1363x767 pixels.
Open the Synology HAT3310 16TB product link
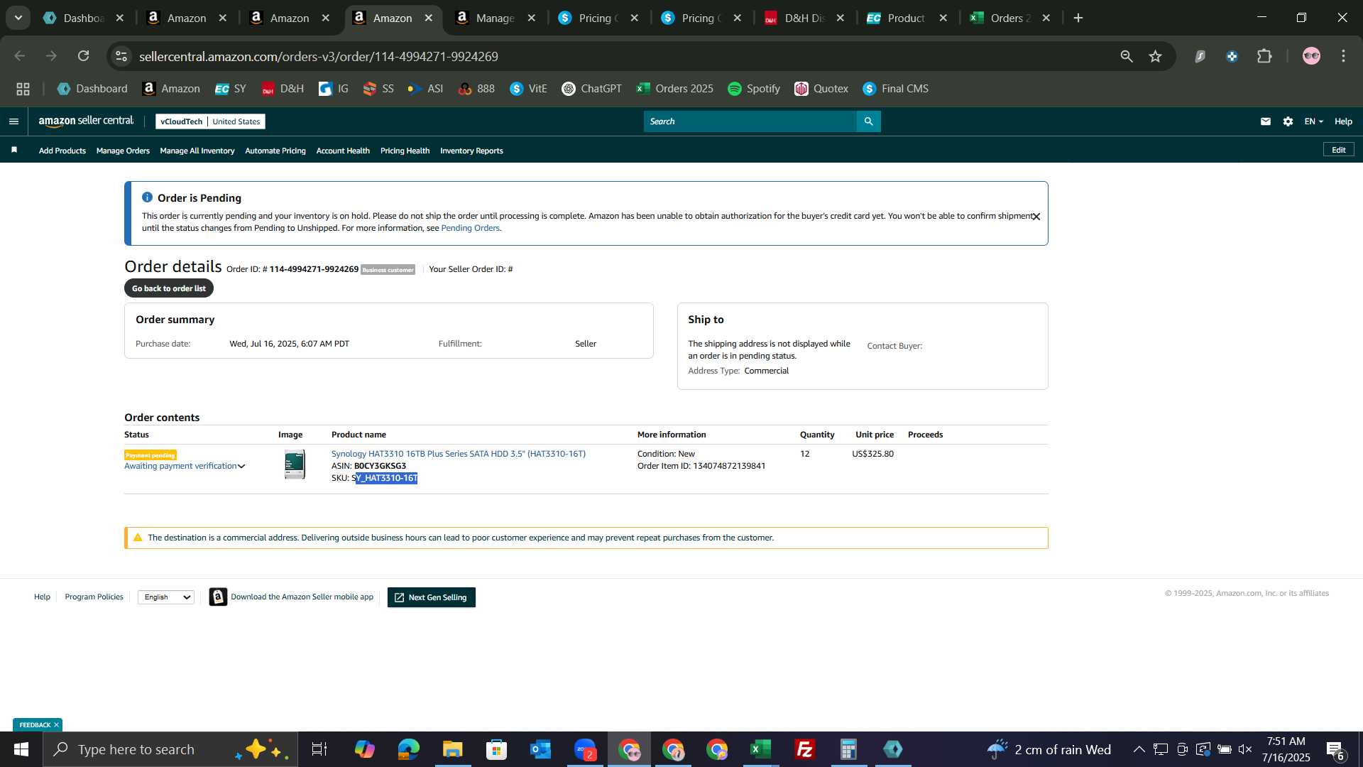(459, 454)
